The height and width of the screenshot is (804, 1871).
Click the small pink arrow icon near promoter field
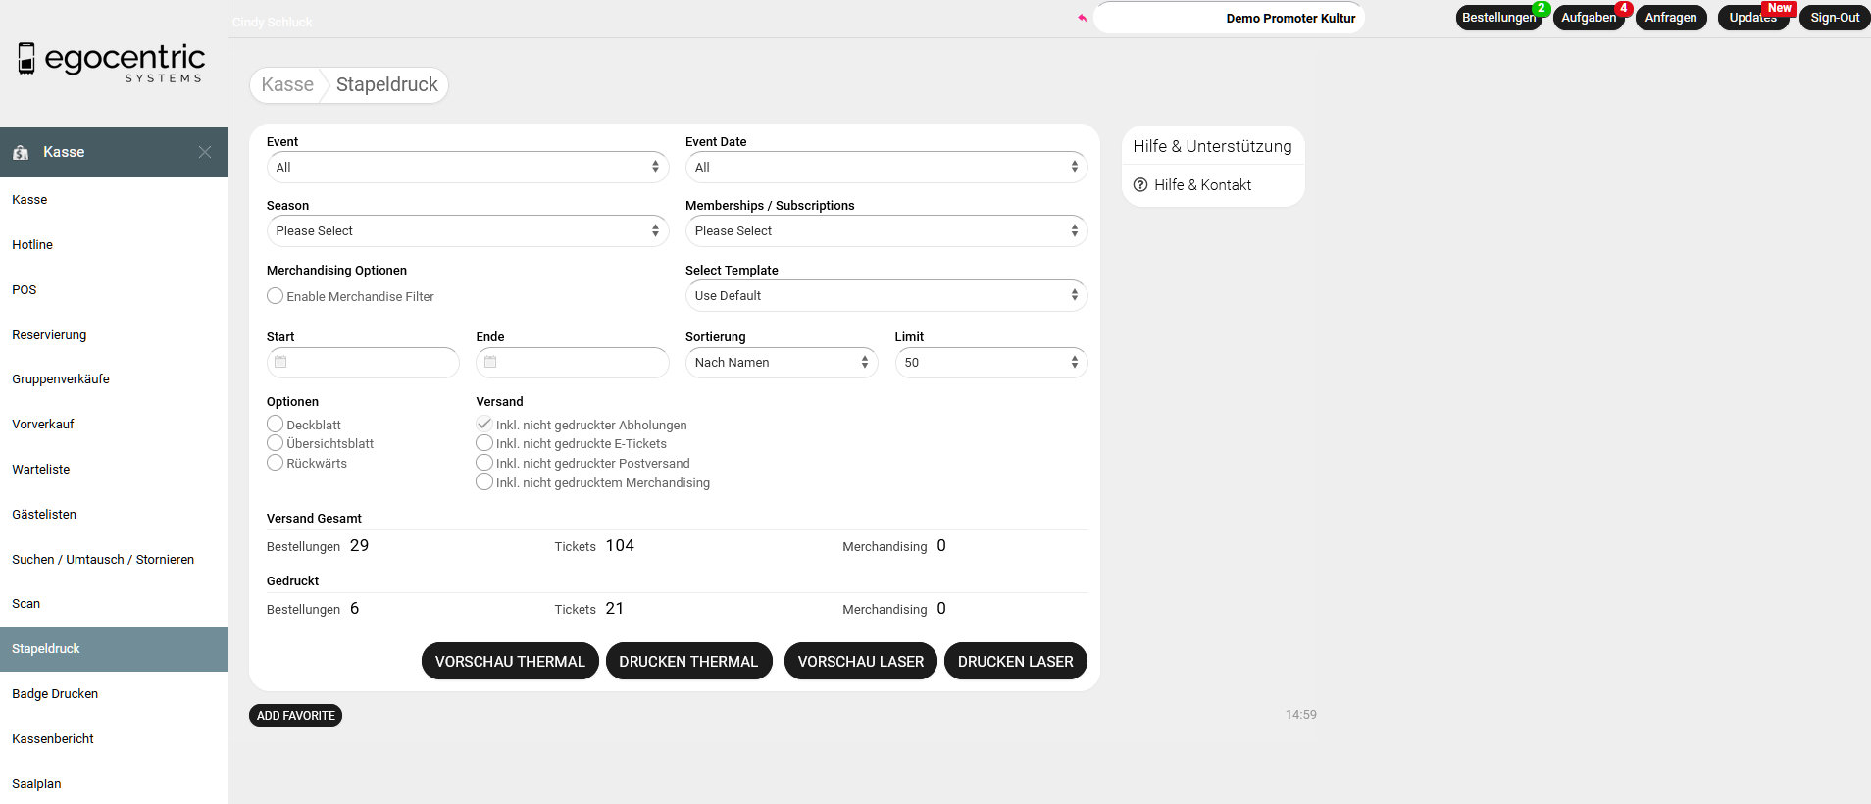(1083, 18)
